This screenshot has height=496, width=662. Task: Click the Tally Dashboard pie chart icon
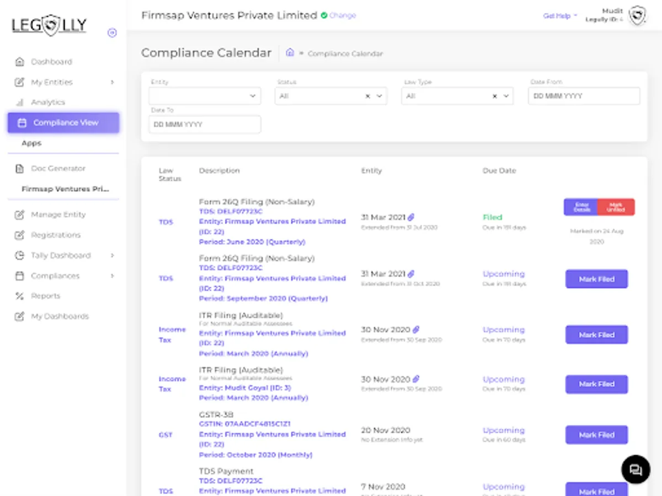click(x=20, y=256)
